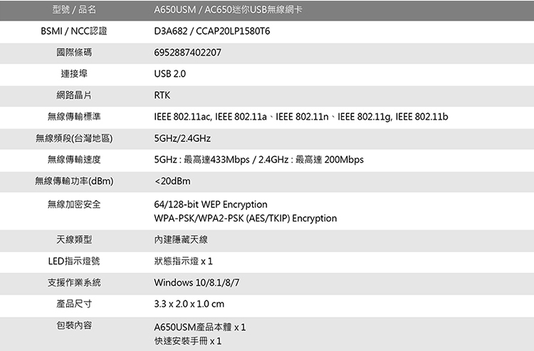Click the 網路晶片 row label
Screen dimensions: 534x351
(74, 95)
